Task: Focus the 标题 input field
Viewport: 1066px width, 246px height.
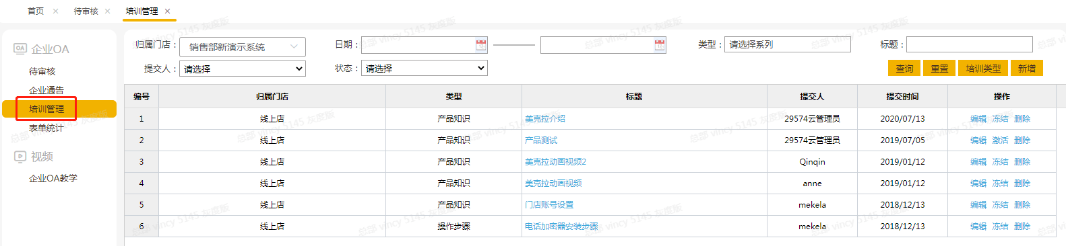Action: point(970,44)
